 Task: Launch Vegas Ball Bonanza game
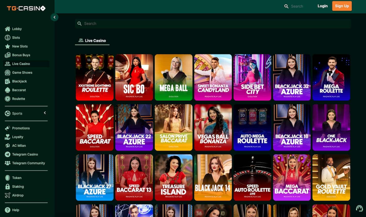(x=213, y=127)
